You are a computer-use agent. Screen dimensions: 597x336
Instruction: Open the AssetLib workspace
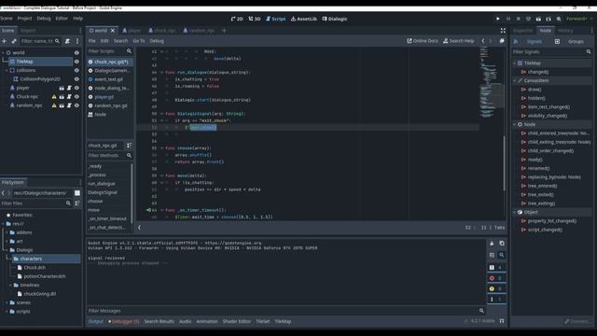click(x=304, y=19)
